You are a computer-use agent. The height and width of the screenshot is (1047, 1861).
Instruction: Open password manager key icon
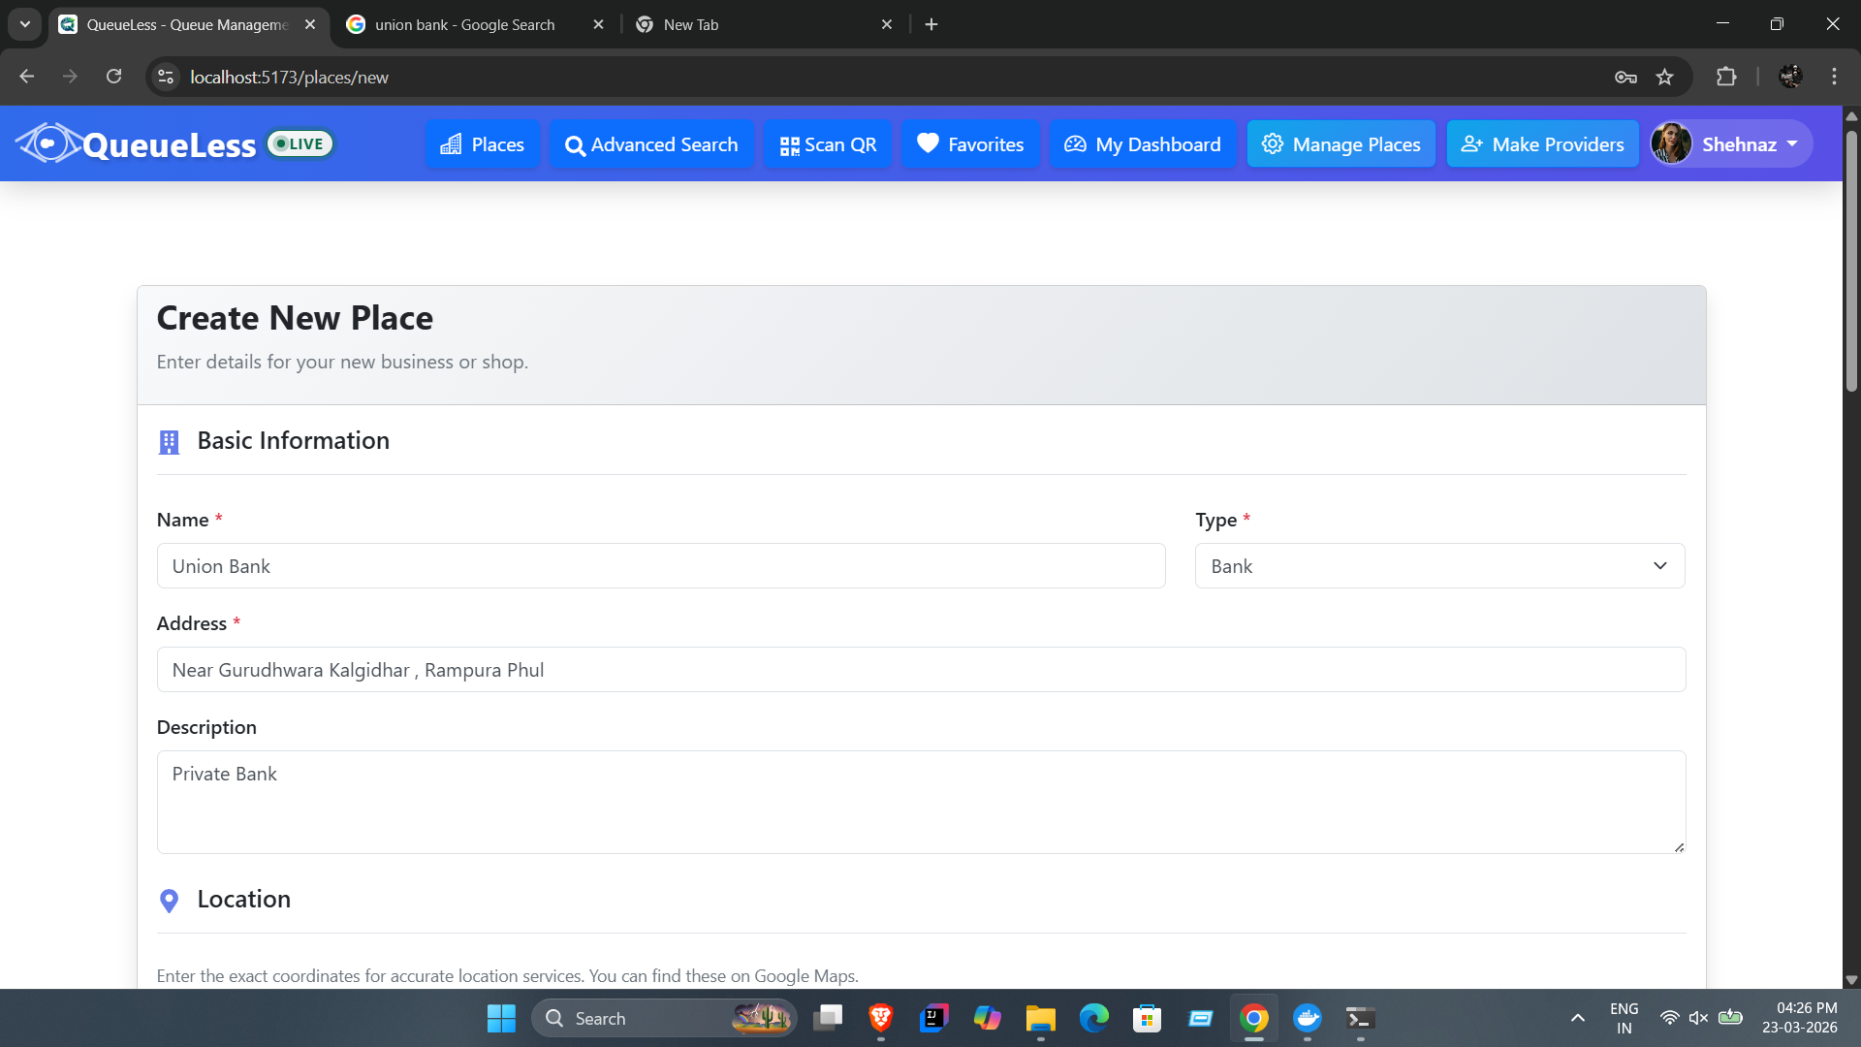[1625, 77]
